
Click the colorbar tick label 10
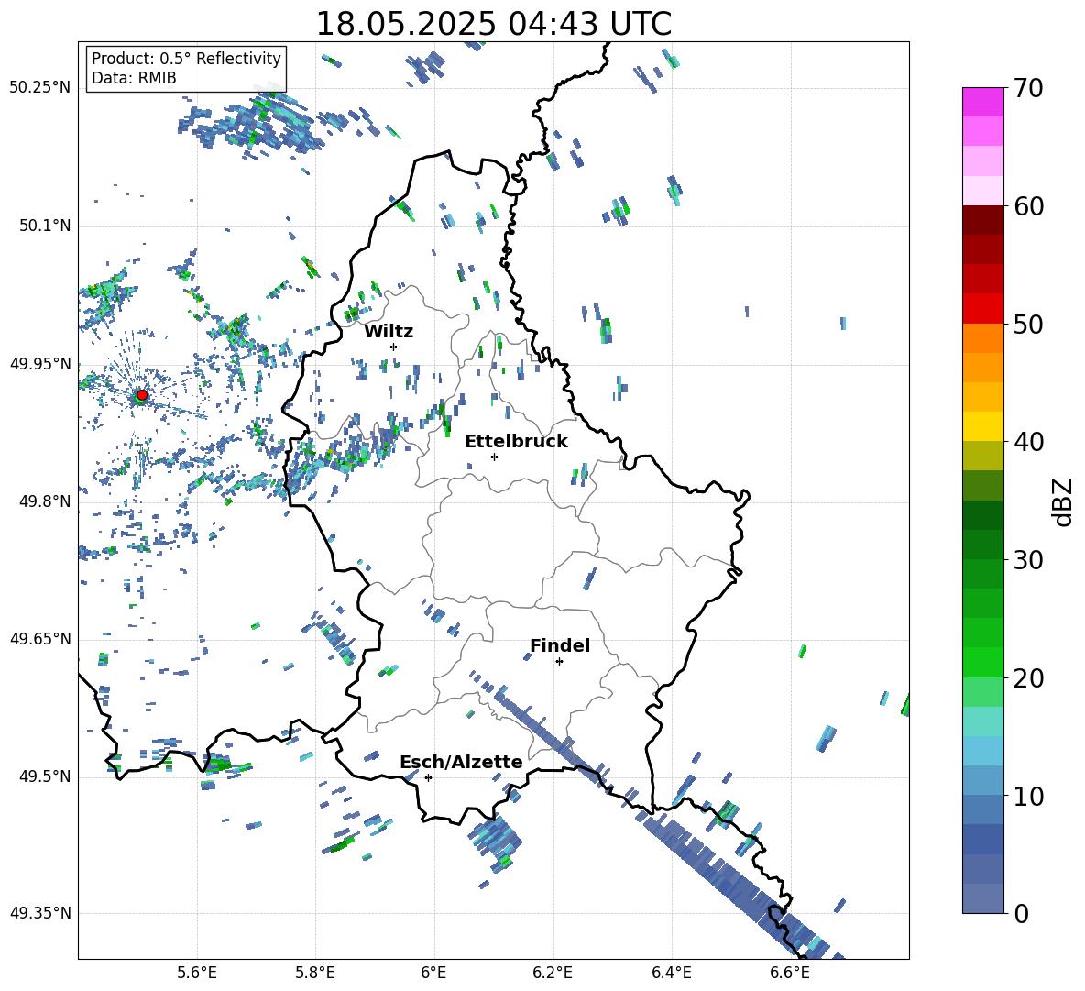[x=1027, y=796]
